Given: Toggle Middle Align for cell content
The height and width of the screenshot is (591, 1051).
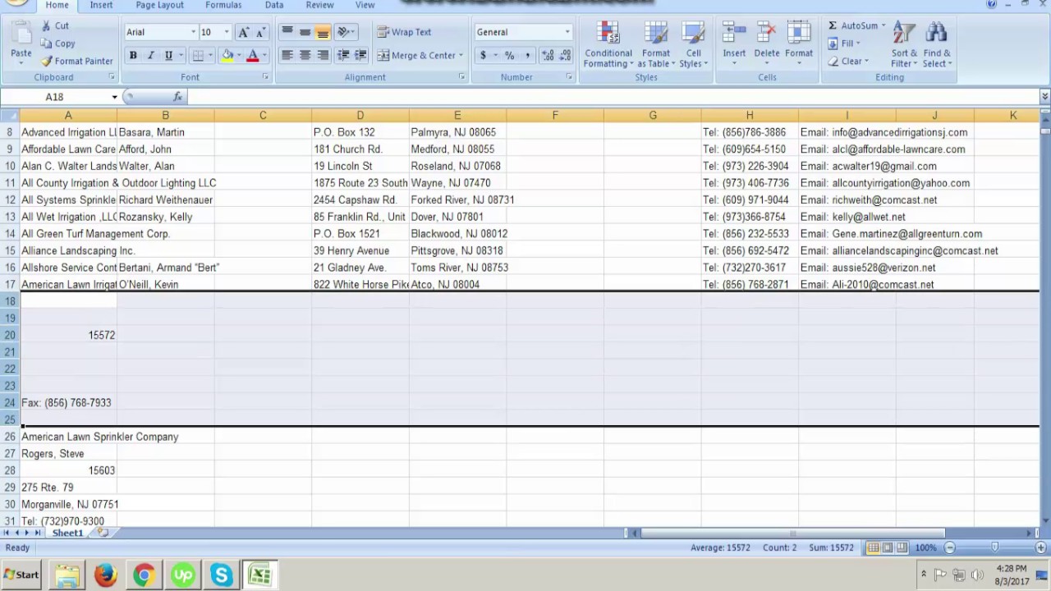Looking at the screenshot, I should point(305,32).
